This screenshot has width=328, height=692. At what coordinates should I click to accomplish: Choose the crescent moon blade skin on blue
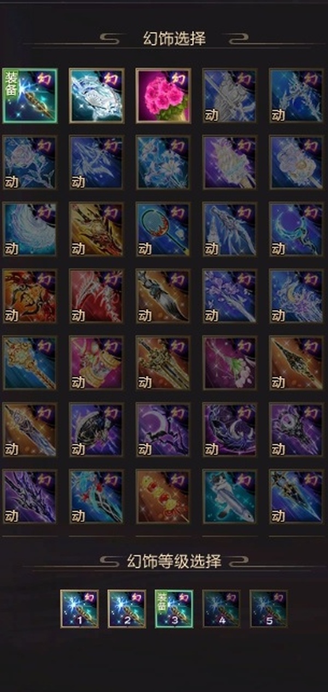(297, 229)
